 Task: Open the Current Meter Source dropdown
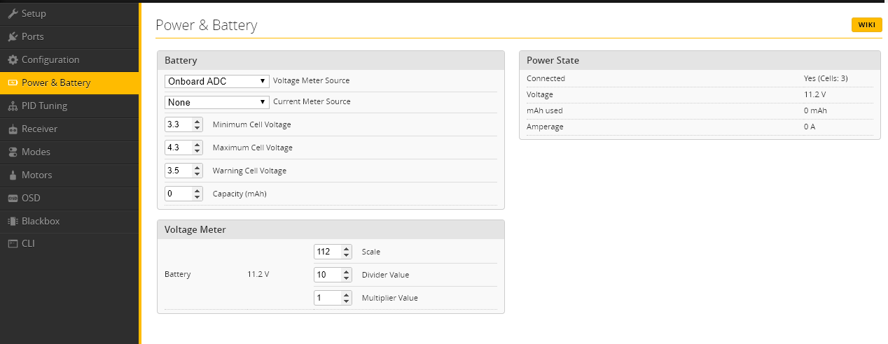pyautogui.click(x=217, y=102)
